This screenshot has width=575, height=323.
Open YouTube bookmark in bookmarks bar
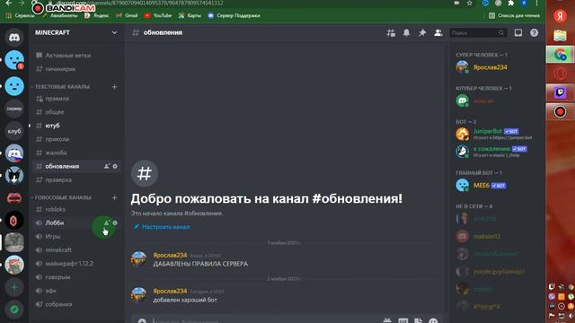(x=158, y=16)
